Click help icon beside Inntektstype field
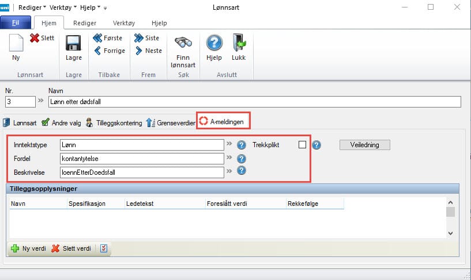471x280 pixels. click(242, 145)
